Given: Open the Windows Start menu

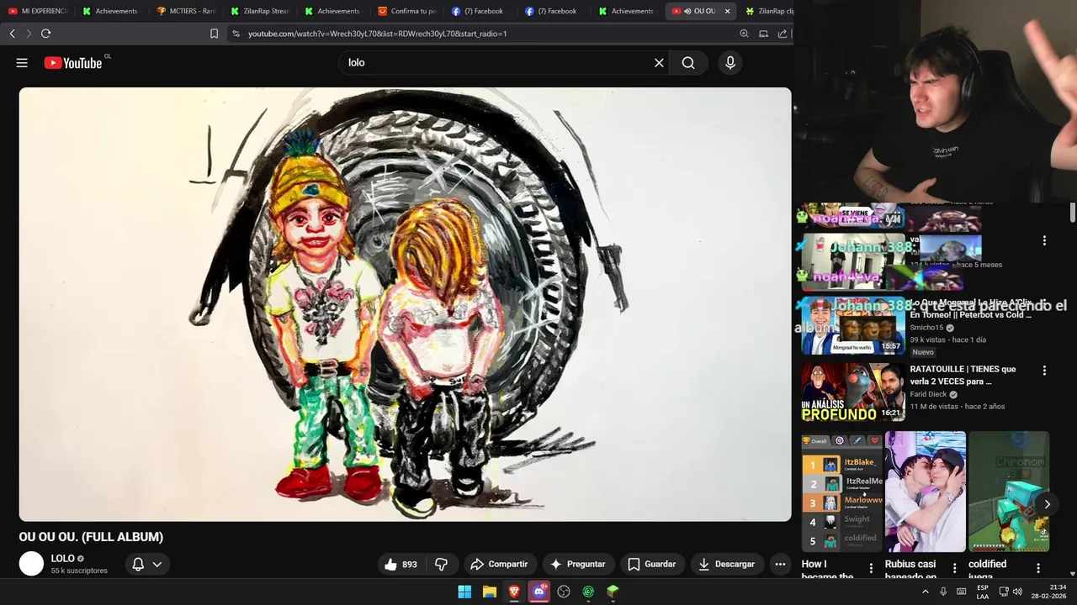Looking at the screenshot, I should (x=464, y=592).
